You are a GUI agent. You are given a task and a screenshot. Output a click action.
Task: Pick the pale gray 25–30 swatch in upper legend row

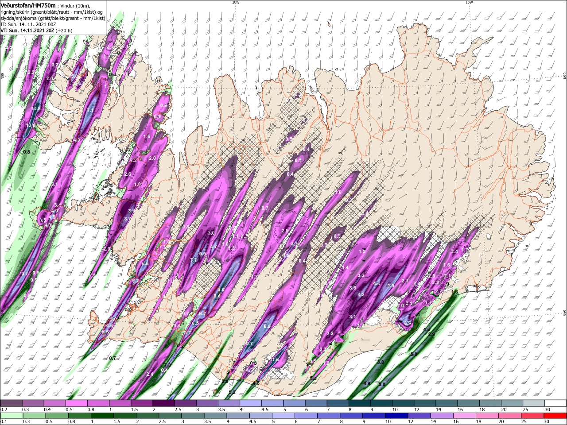[534, 403]
